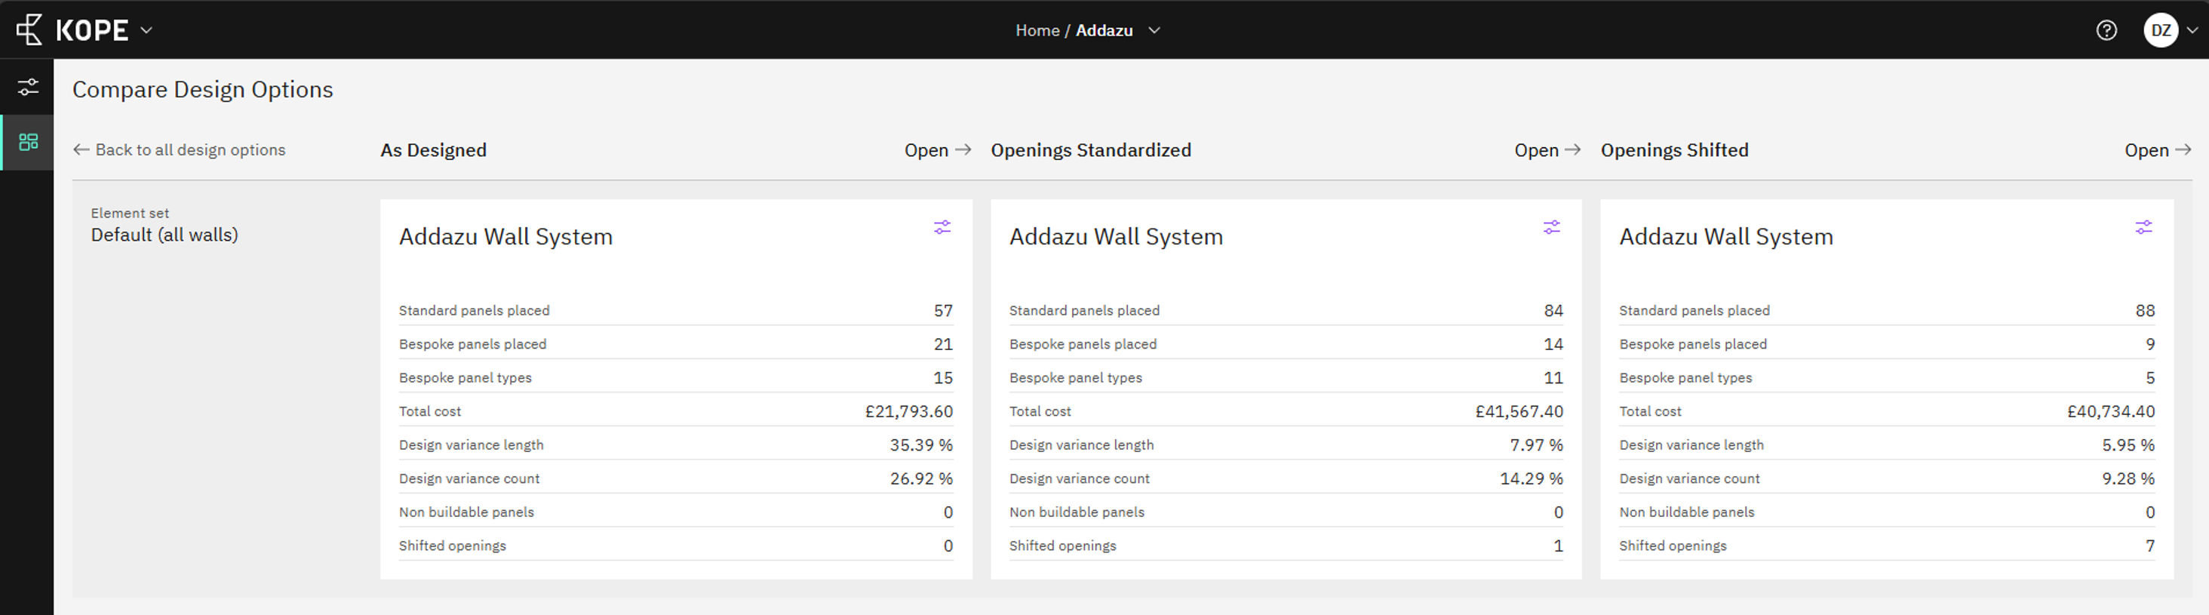2209x615 pixels.
Task: Click design variance count 26.92 % value
Action: click(921, 478)
